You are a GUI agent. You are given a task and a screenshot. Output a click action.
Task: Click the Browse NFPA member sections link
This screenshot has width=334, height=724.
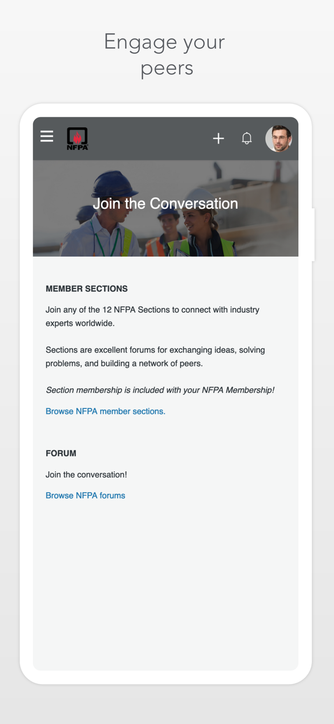[105, 411]
